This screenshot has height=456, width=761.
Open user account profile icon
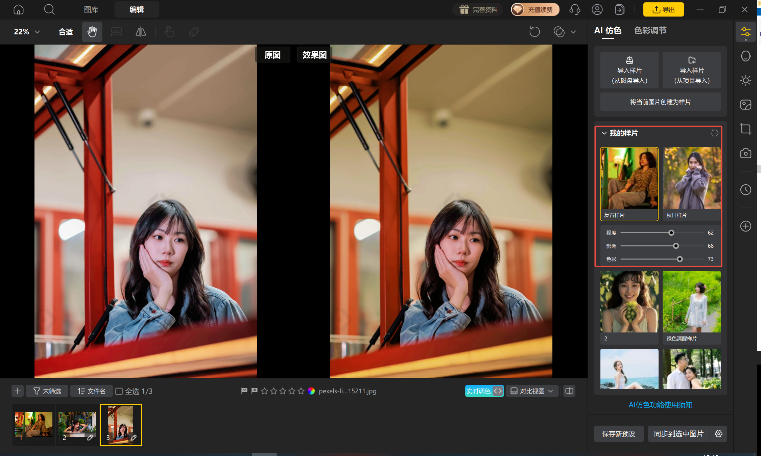click(x=597, y=9)
